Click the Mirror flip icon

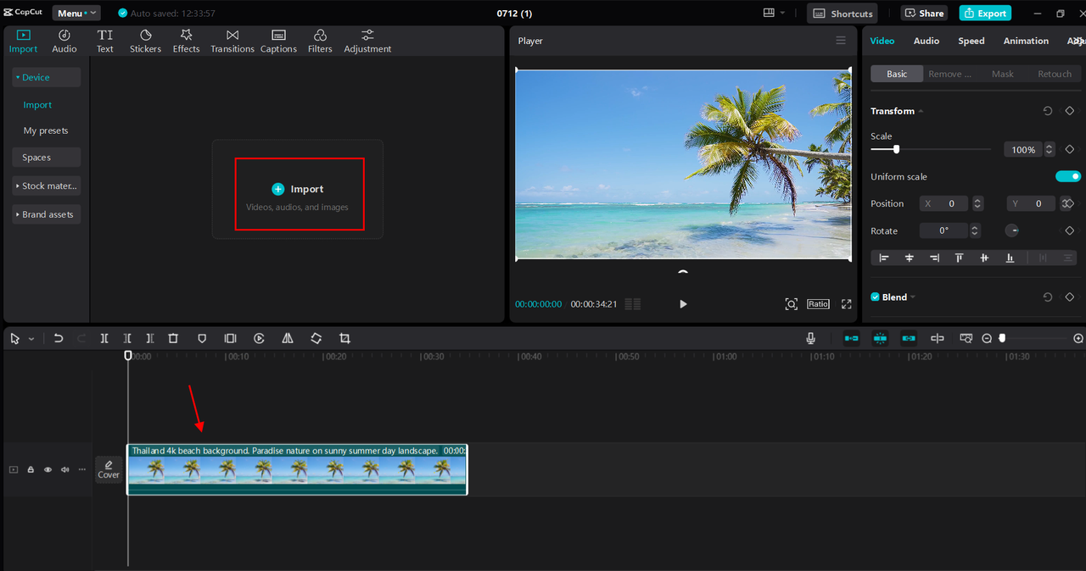tap(288, 338)
